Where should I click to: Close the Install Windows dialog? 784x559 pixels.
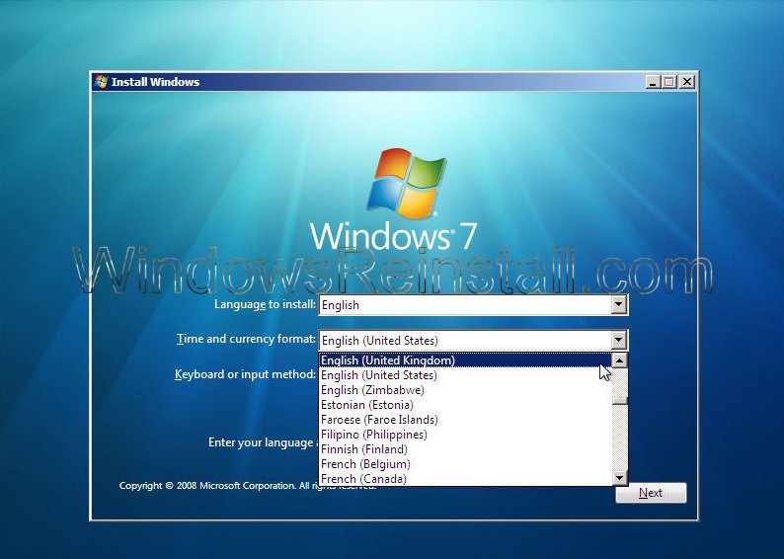pos(686,82)
